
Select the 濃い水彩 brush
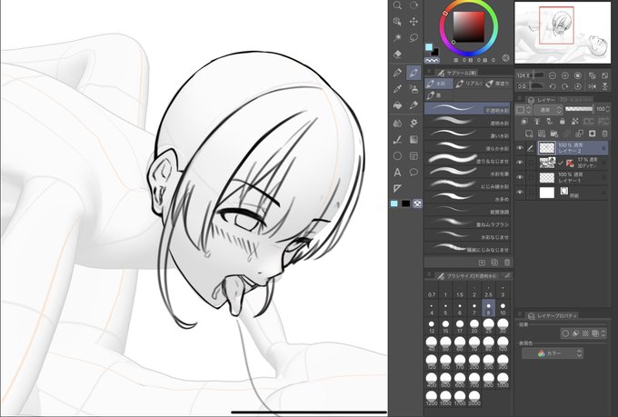point(467,134)
